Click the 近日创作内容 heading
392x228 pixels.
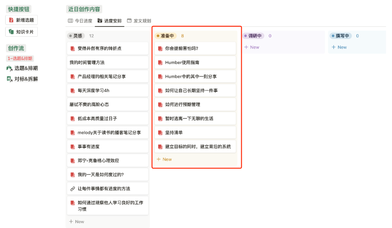(x=84, y=9)
